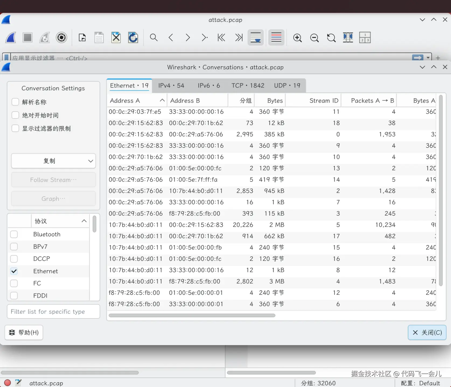Click the layout panes toolbar icon

[365, 37]
